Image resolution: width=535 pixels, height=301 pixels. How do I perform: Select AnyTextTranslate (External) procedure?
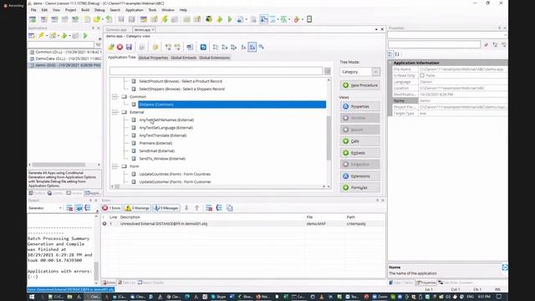pyautogui.click(x=163, y=135)
